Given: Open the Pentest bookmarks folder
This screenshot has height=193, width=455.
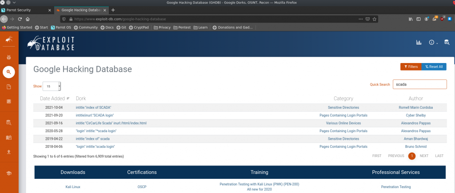Looking at the screenshot, I should pos(182,28).
